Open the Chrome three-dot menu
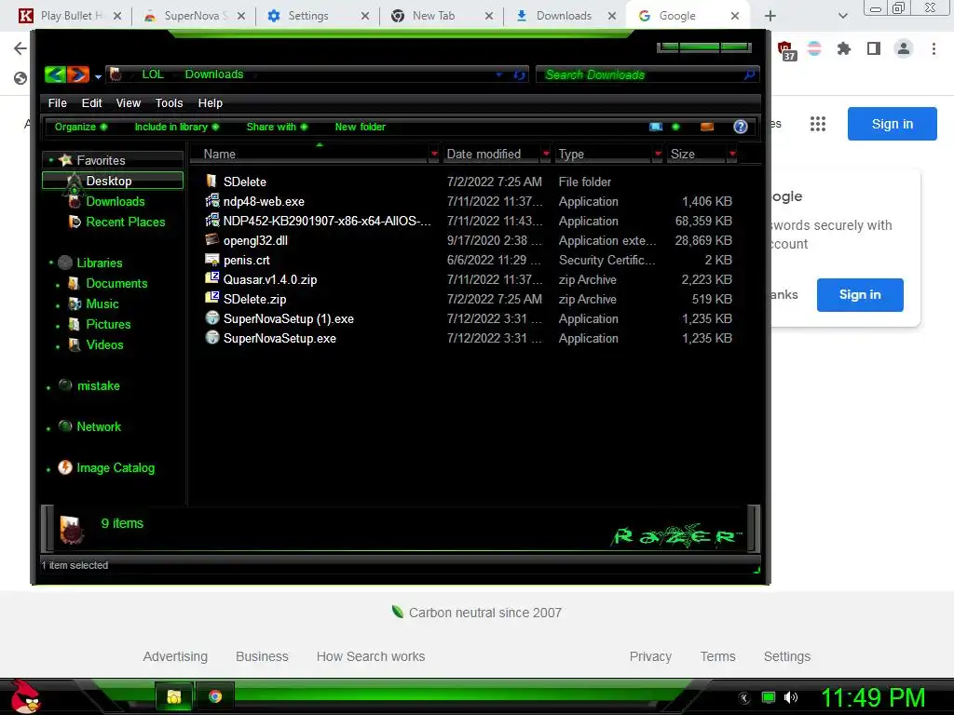This screenshot has width=954, height=715. 934,48
